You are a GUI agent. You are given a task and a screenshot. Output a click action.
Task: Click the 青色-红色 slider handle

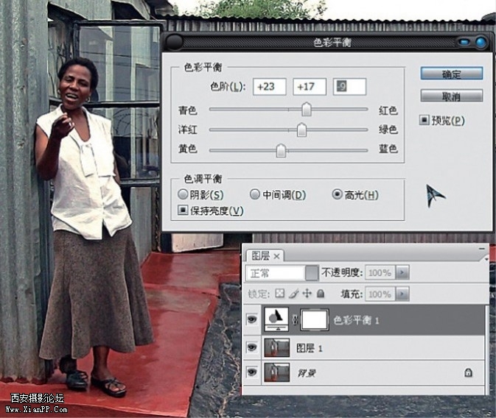click(x=306, y=110)
